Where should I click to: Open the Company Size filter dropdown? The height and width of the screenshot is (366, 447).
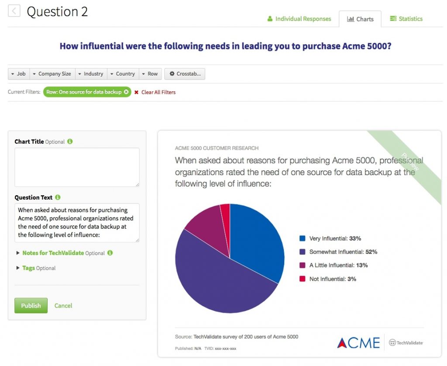[52, 74]
